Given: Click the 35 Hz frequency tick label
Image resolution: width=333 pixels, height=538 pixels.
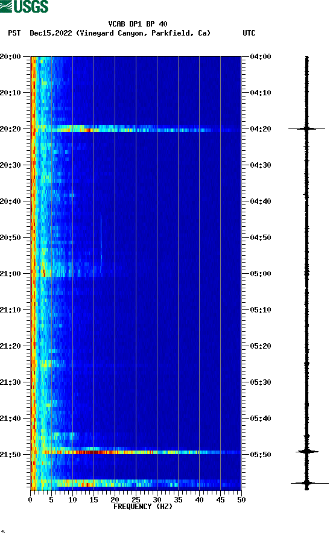Looking at the screenshot, I should 178,500.
